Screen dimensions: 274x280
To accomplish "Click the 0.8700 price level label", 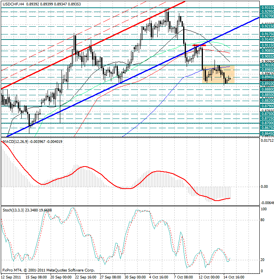I will [x=267, y=123].
